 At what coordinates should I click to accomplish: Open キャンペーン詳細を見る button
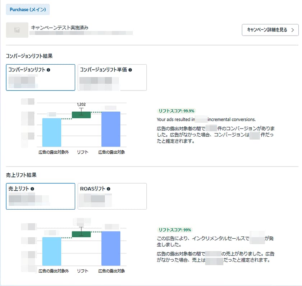pyautogui.click(x=270, y=30)
